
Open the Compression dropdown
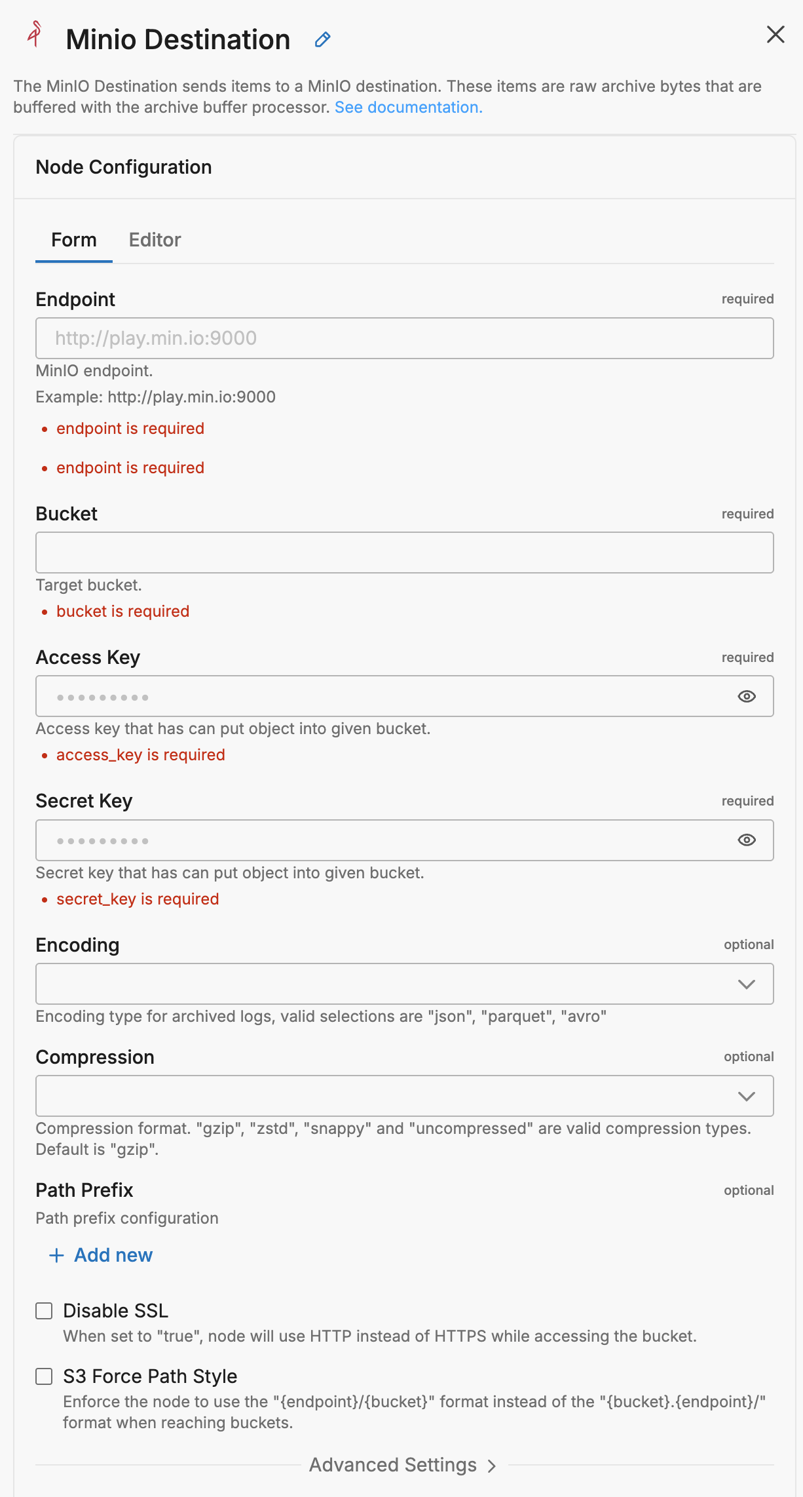coord(404,1096)
